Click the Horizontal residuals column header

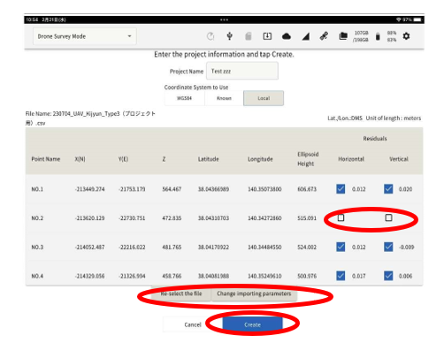click(351, 159)
